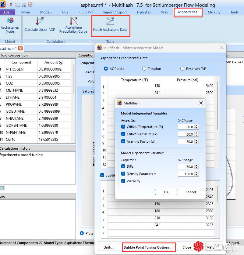Close the Match Asphaltene Model window
The height and width of the screenshot is (255, 244).
point(222,48)
